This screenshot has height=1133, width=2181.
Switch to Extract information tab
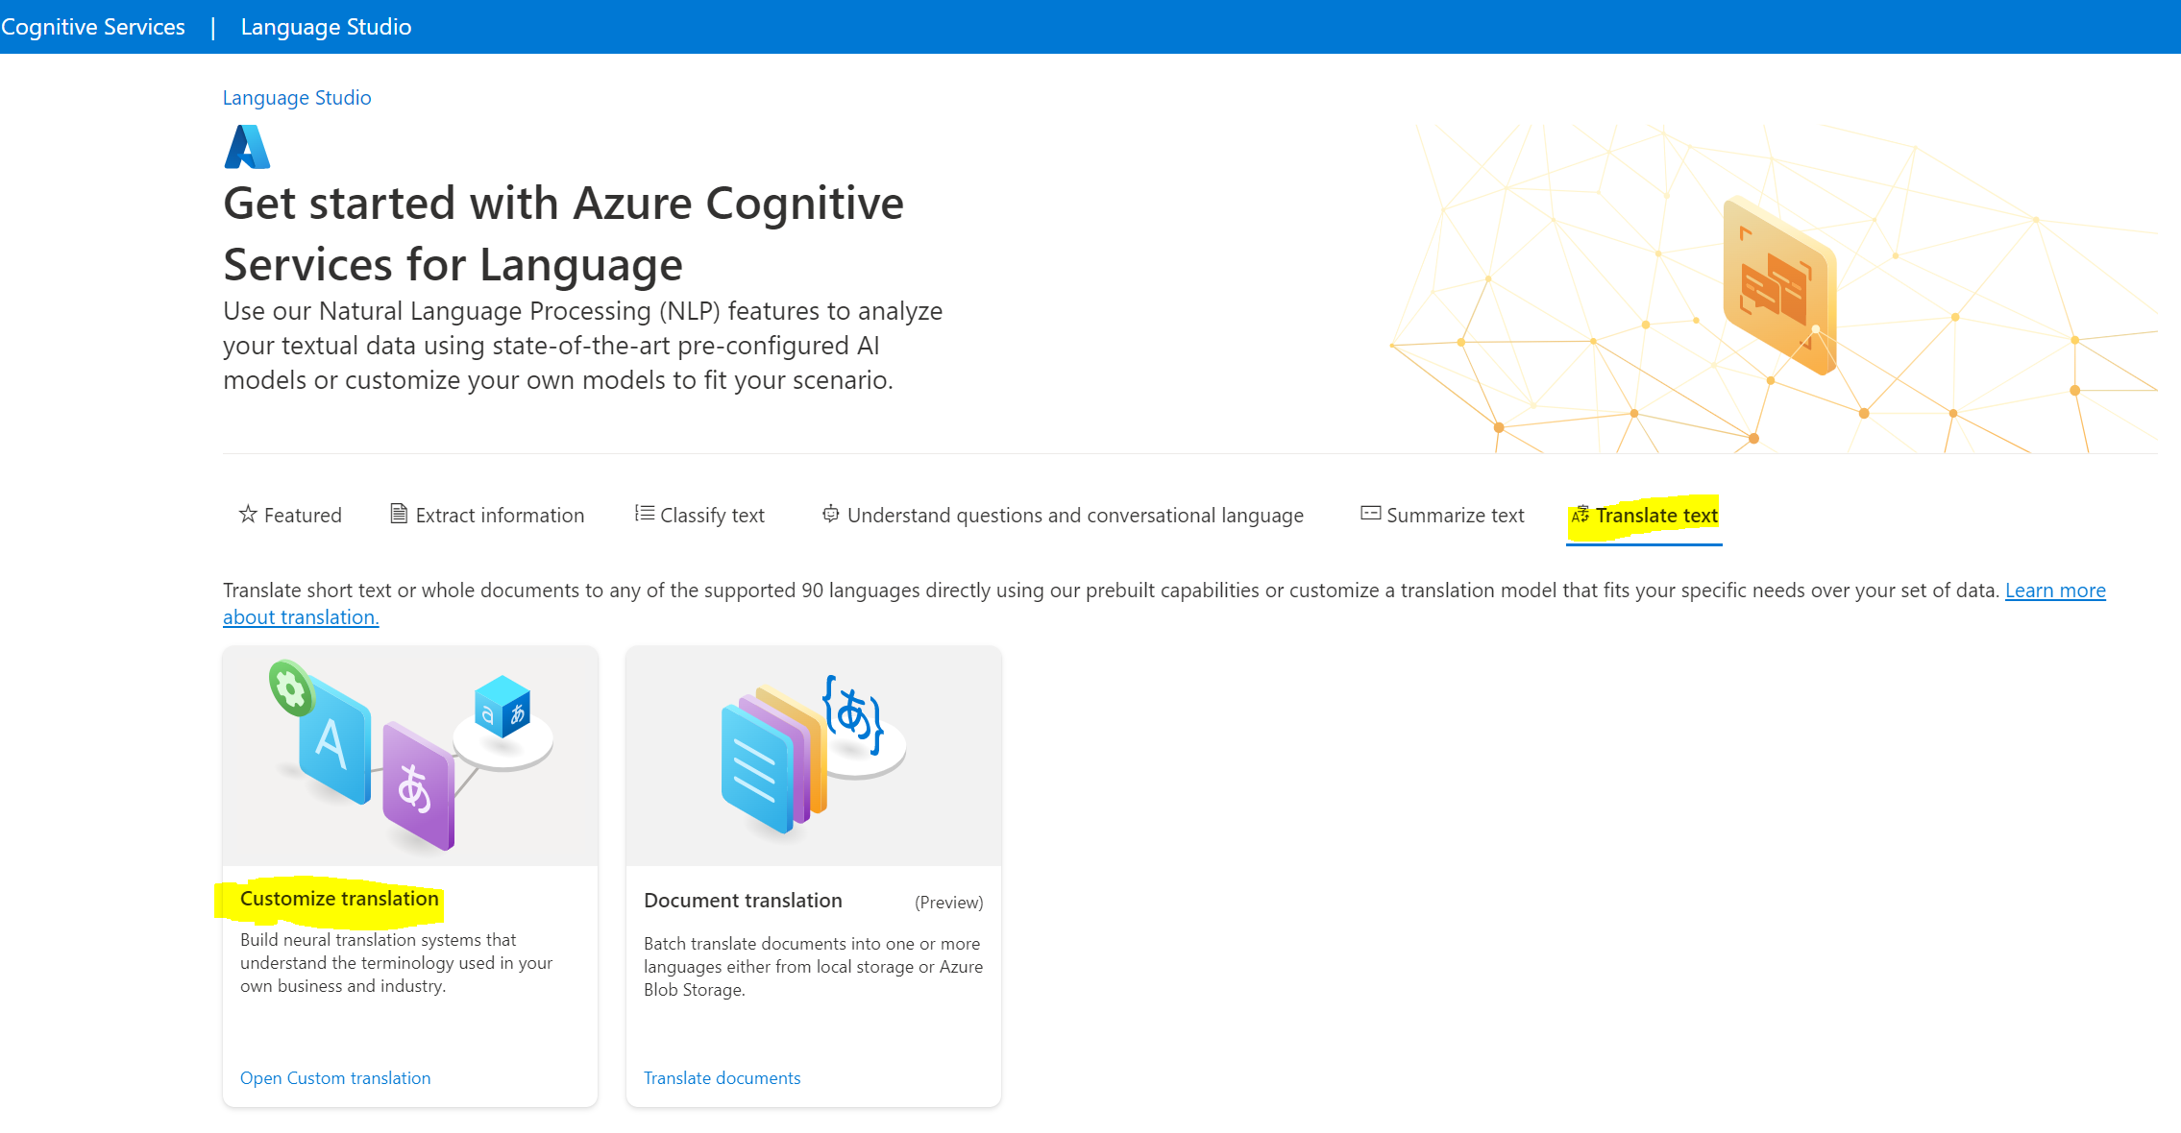point(487,516)
